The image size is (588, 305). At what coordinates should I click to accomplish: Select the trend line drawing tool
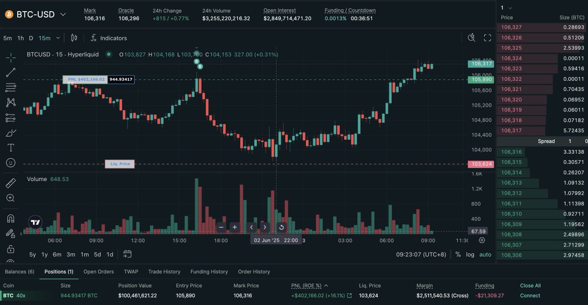pos(10,73)
